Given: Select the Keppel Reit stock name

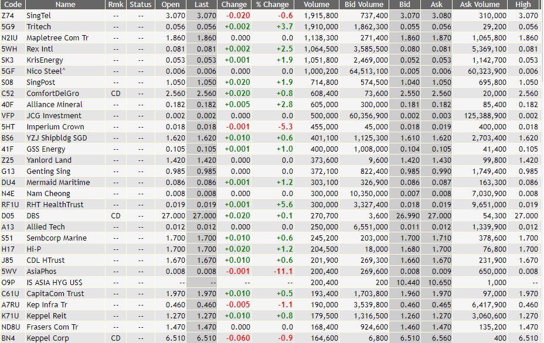Looking at the screenshot, I should (x=46, y=315).
